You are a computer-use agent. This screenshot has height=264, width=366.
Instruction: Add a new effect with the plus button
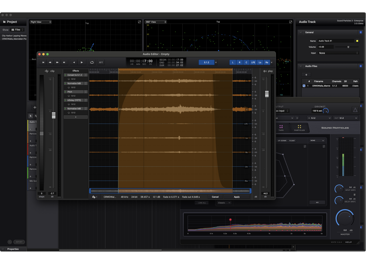tap(75, 117)
